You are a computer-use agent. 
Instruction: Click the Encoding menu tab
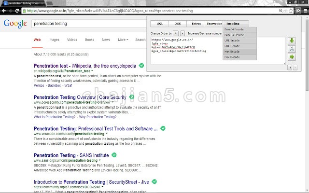(236, 24)
